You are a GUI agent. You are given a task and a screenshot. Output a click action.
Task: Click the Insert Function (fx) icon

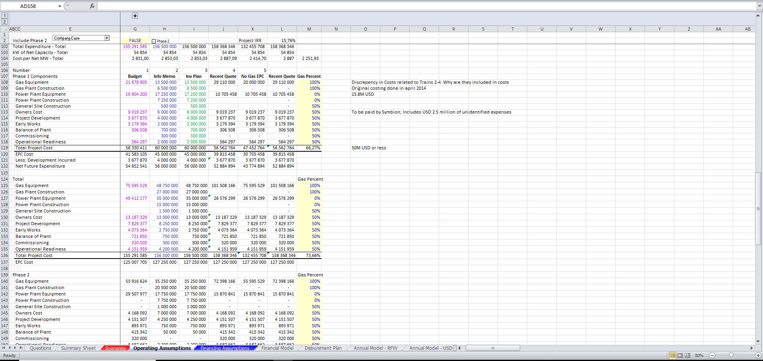[x=92, y=6]
